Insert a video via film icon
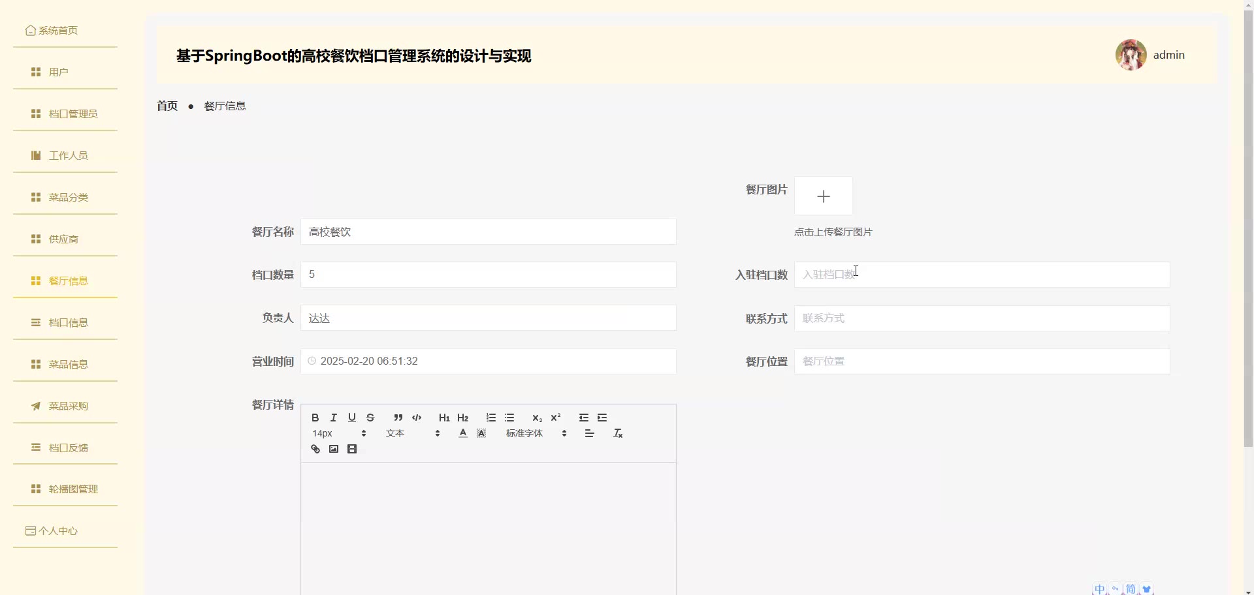Viewport: 1254px width, 595px height. click(x=352, y=449)
